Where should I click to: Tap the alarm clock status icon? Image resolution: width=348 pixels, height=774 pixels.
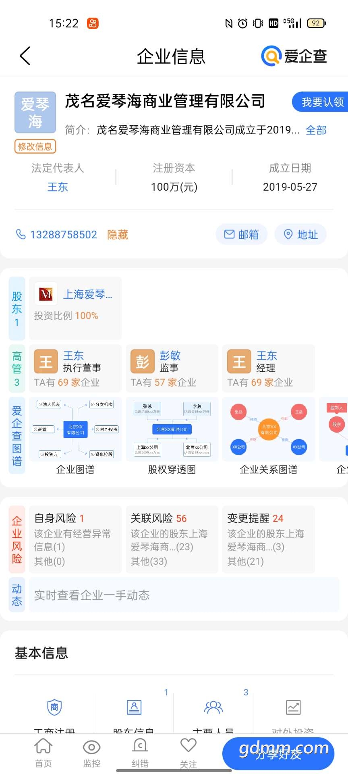point(242,23)
